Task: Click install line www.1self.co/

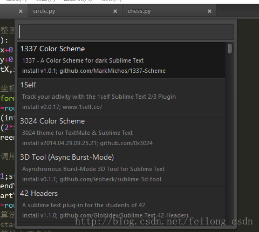Action: click(62, 107)
